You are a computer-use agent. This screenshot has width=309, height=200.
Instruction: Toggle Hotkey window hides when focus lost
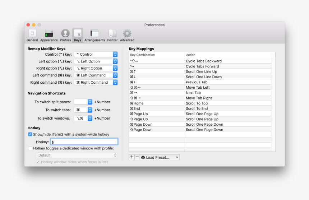(x=38, y=162)
